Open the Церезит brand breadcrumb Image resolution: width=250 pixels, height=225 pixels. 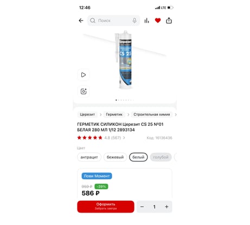(x=87, y=114)
